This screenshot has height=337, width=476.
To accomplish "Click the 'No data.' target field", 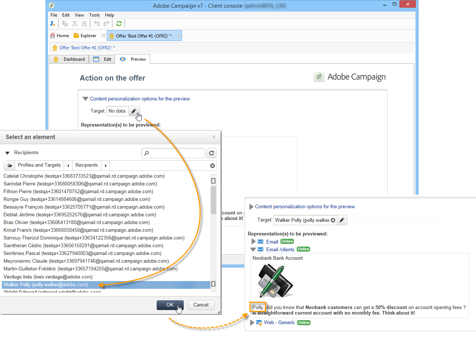I will (x=118, y=111).
